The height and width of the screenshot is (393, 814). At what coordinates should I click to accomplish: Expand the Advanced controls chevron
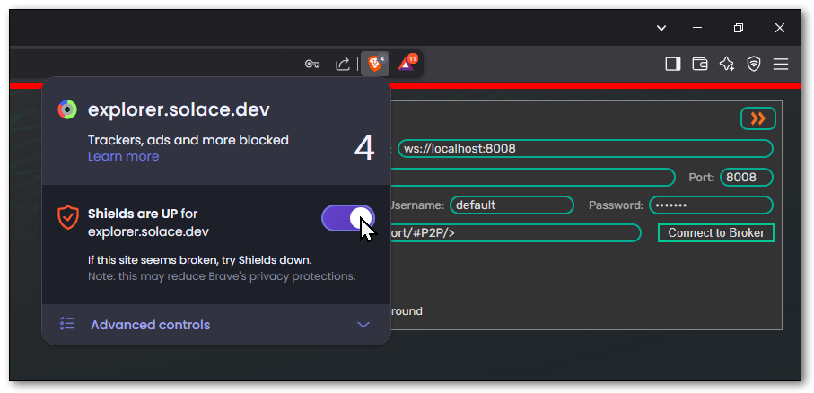(363, 325)
